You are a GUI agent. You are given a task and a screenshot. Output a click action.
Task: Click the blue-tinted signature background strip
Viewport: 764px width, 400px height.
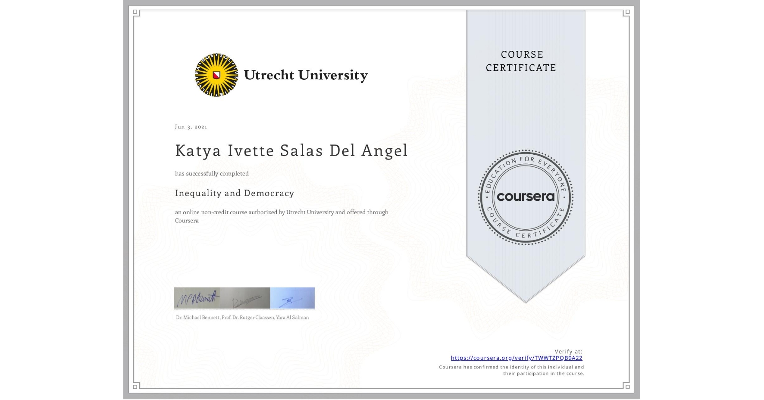[x=292, y=297]
